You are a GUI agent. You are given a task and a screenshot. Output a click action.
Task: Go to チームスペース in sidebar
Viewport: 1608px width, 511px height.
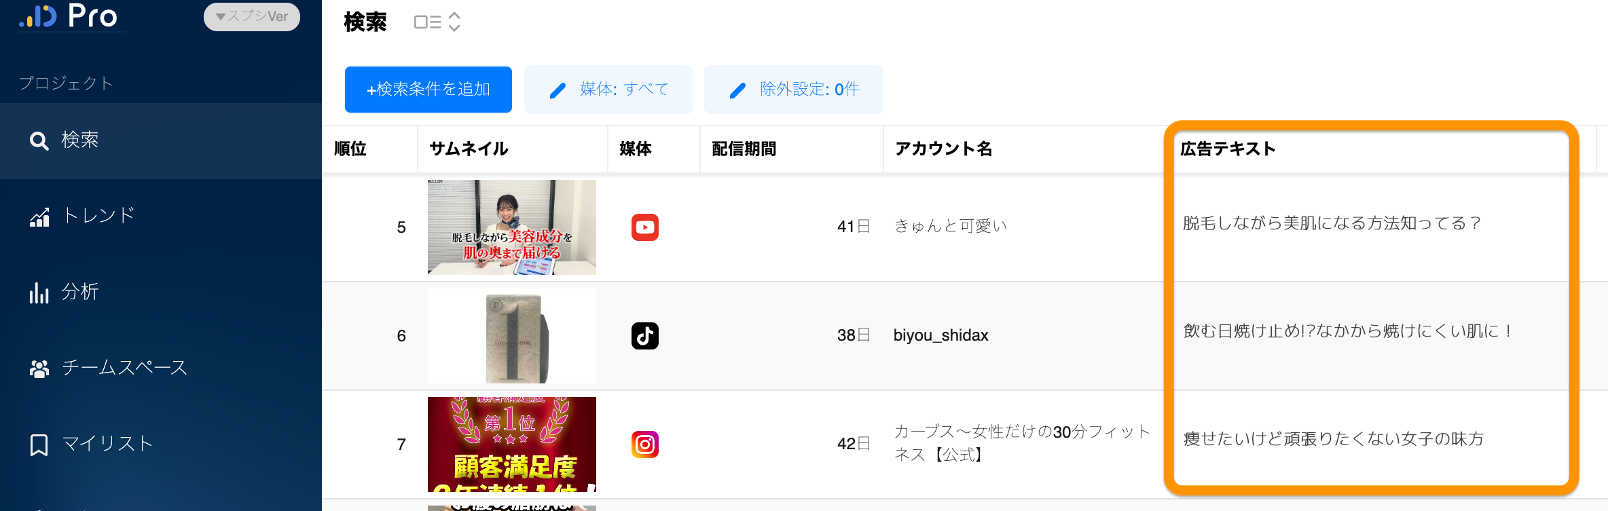point(124,368)
